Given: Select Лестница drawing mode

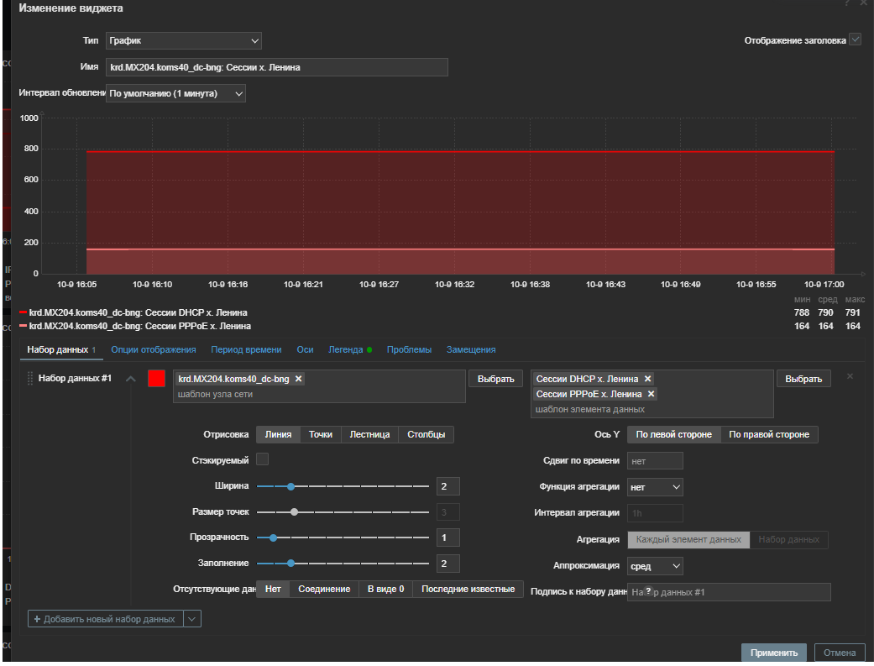Looking at the screenshot, I should (369, 434).
